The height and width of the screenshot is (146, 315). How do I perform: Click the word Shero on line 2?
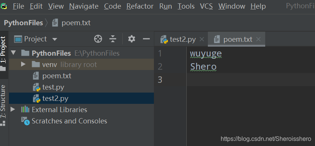(x=203, y=67)
